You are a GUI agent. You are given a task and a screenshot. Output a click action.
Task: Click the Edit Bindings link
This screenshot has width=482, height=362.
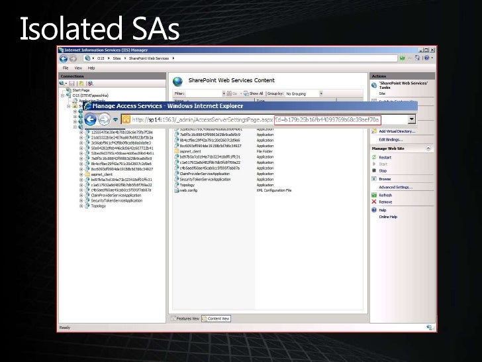point(391,139)
